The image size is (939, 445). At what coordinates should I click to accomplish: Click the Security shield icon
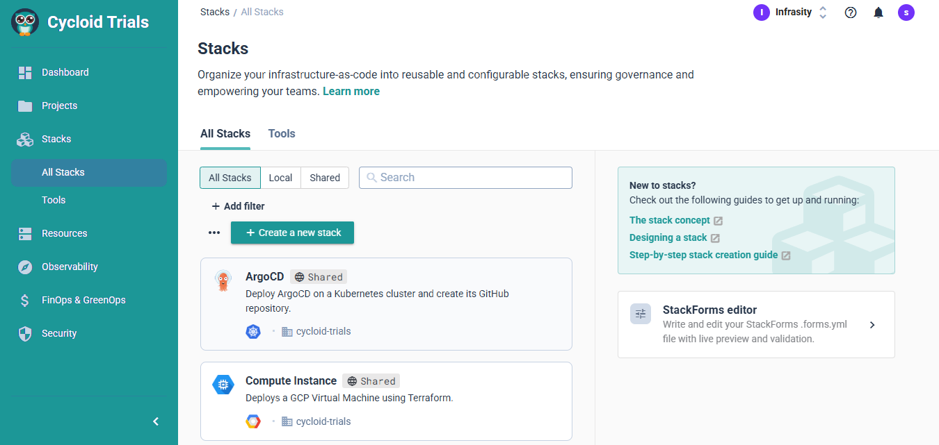[x=25, y=333]
